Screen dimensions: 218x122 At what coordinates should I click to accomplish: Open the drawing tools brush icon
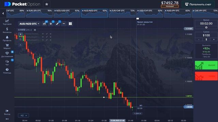click(58, 24)
